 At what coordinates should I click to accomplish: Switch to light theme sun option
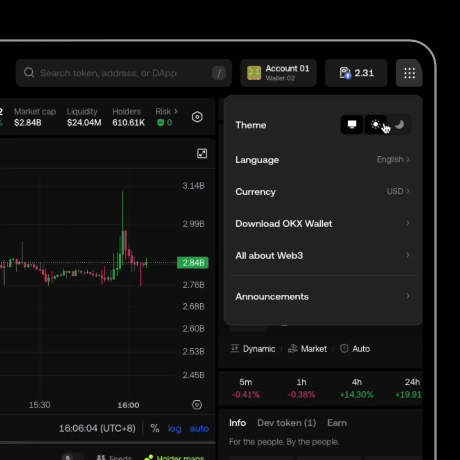[x=376, y=124]
